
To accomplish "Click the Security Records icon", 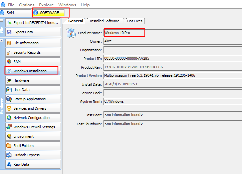I will (9, 52).
